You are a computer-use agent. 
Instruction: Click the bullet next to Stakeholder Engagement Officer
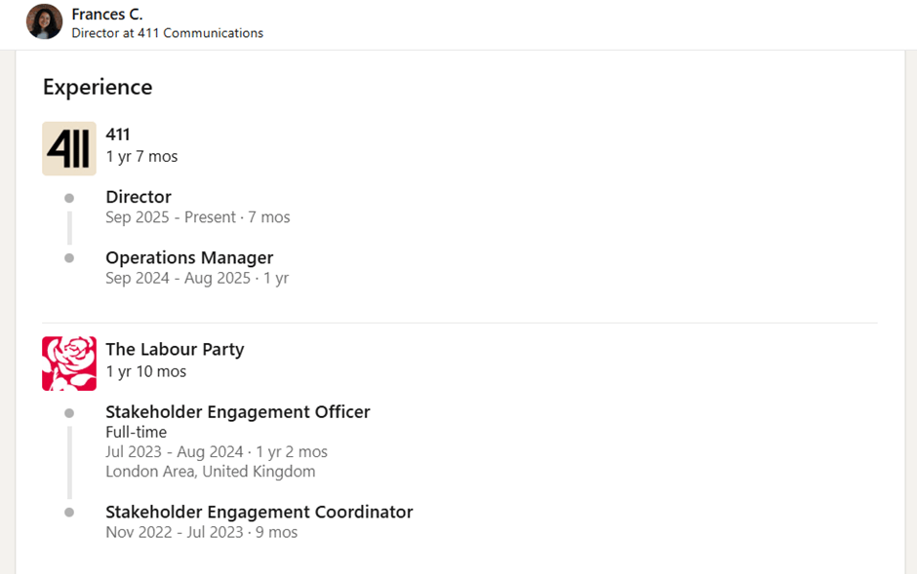click(69, 413)
